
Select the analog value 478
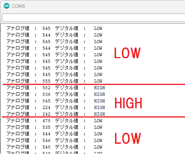click(x=46, y=121)
